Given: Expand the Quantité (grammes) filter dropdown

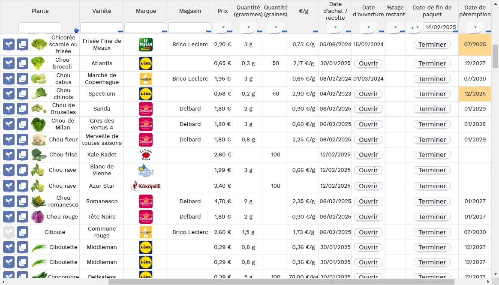Looking at the screenshot, I should 248,27.
